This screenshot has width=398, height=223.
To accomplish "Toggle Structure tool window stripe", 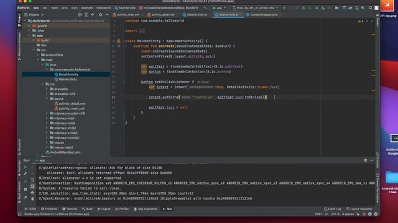I will click(x=19, y=147).
